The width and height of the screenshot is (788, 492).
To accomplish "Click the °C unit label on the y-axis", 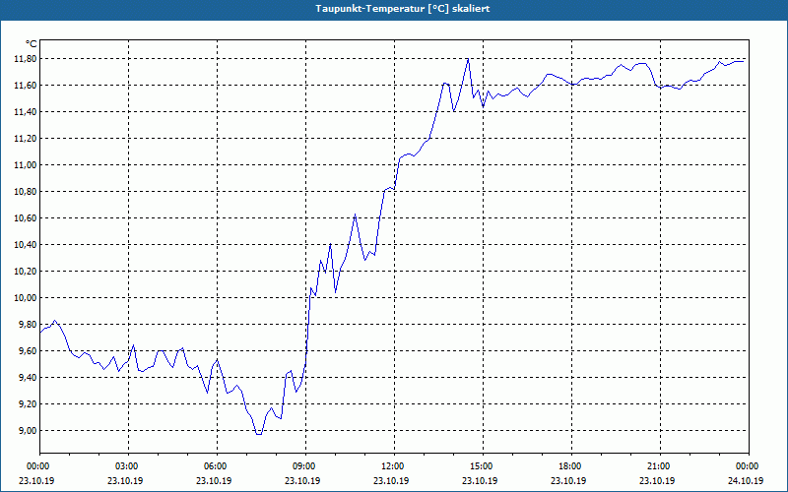I will tap(31, 44).
